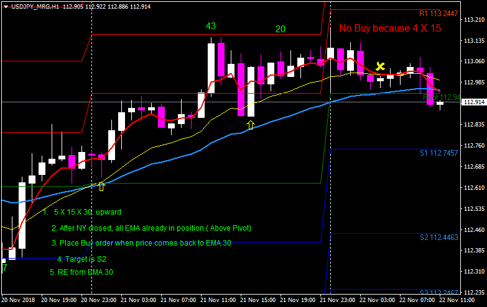Image resolution: width=487 pixels, height=307 pixels.
Task: Click the "21 Nov 15:00" time axis label
Action: [257, 300]
